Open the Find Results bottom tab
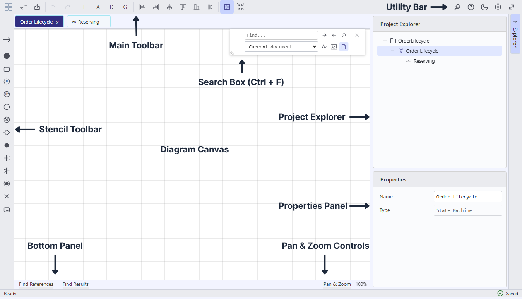The image size is (522, 299). point(75,284)
